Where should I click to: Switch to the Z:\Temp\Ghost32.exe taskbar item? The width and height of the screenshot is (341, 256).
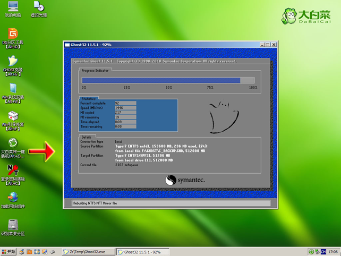[88, 251]
